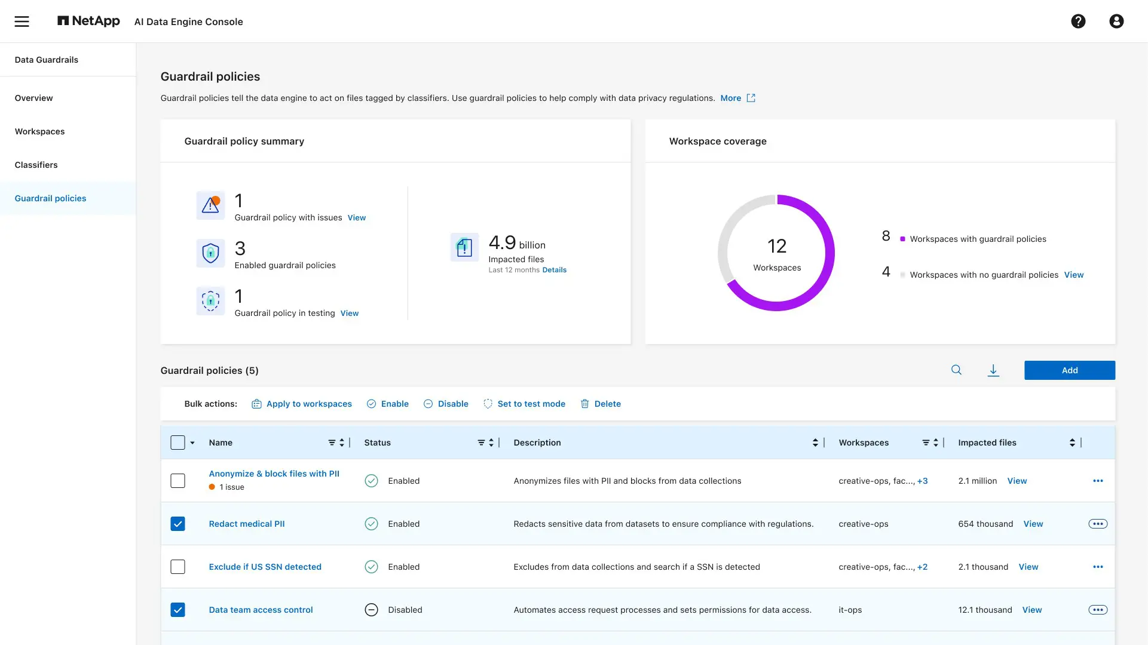Click the Name column filter icon
Image resolution: width=1148 pixels, height=645 pixels.
coord(332,443)
